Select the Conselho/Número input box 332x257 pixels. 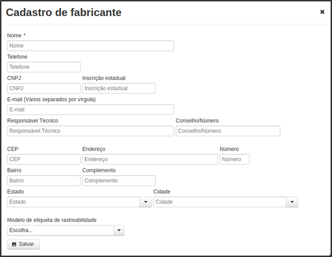(228, 131)
